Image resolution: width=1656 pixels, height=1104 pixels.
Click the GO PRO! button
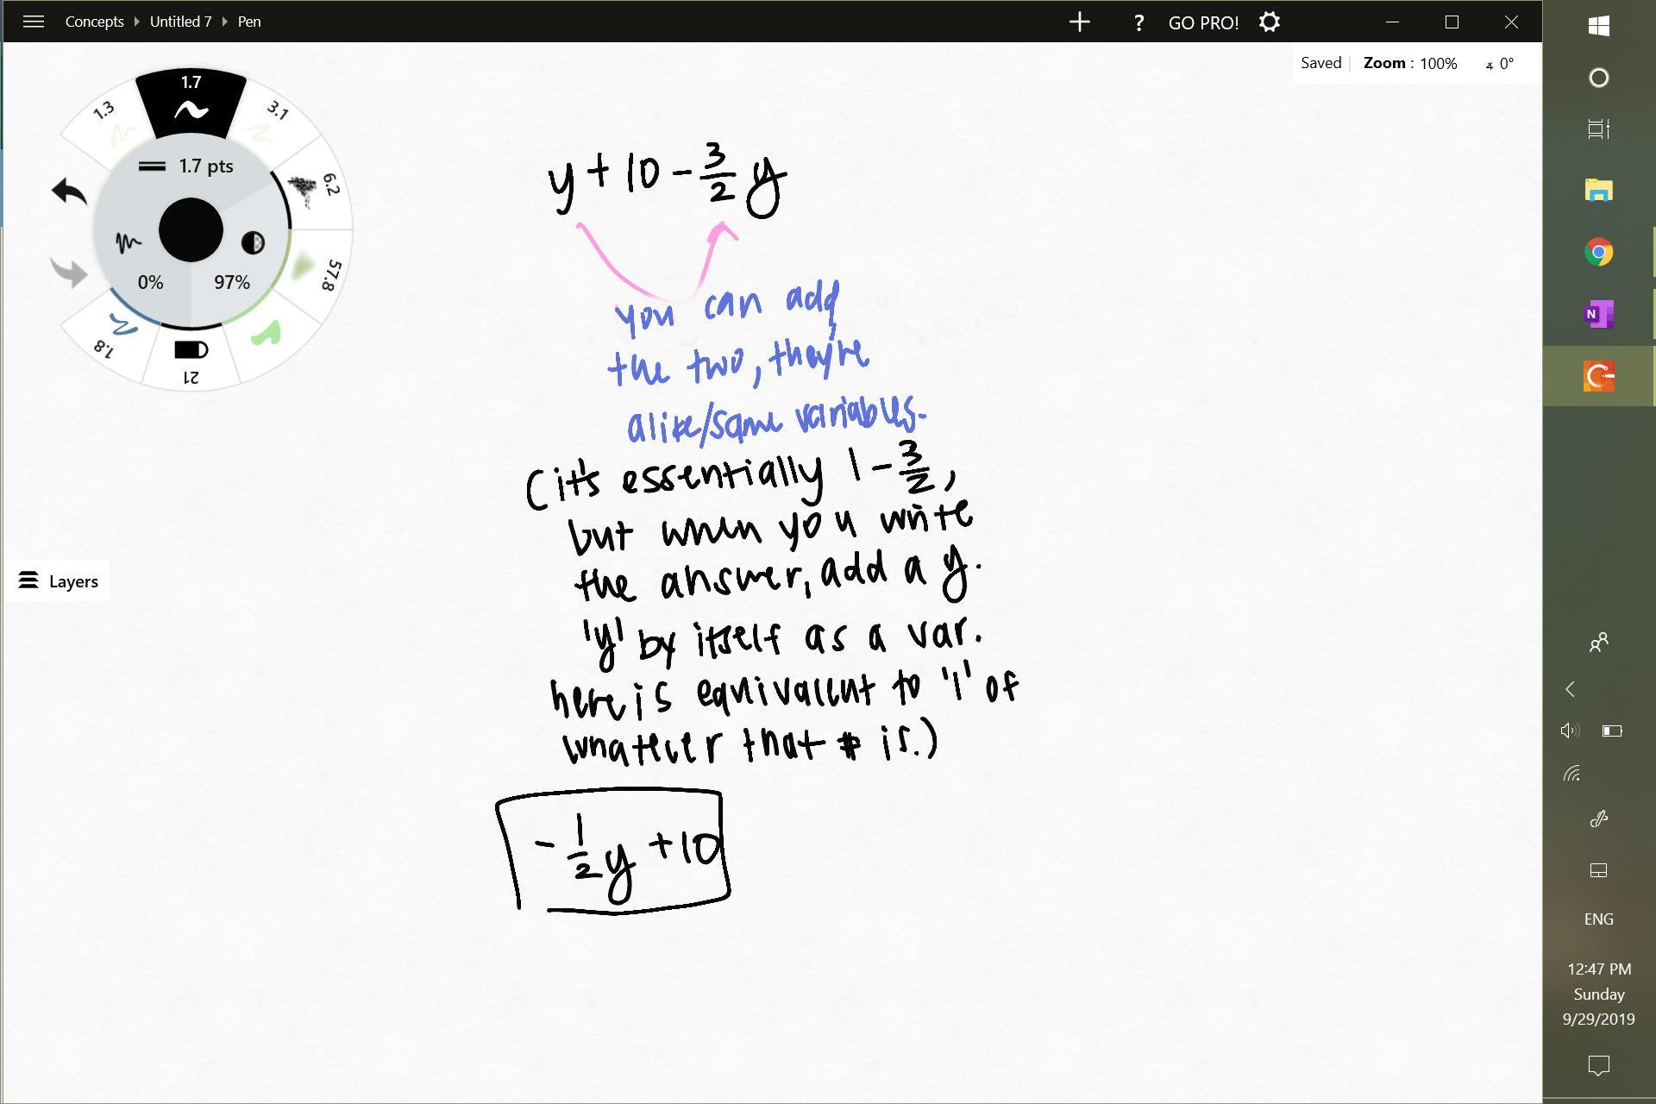[1203, 23]
